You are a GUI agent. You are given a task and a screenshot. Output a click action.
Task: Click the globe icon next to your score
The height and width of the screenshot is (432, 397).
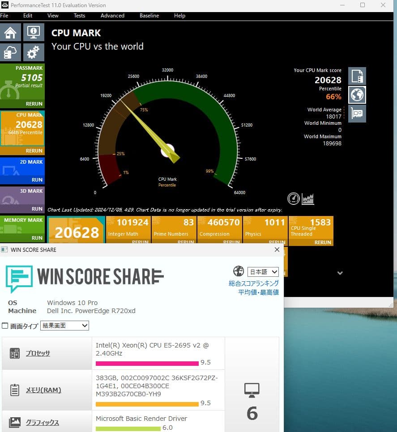click(x=357, y=95)
